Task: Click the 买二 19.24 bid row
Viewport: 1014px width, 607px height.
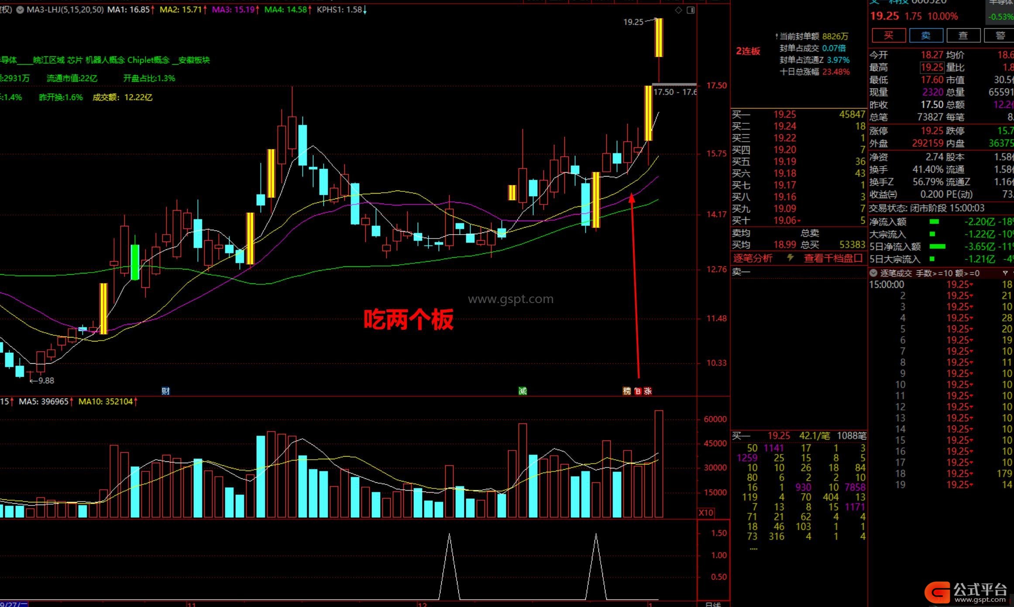Action: pos(798,126)
